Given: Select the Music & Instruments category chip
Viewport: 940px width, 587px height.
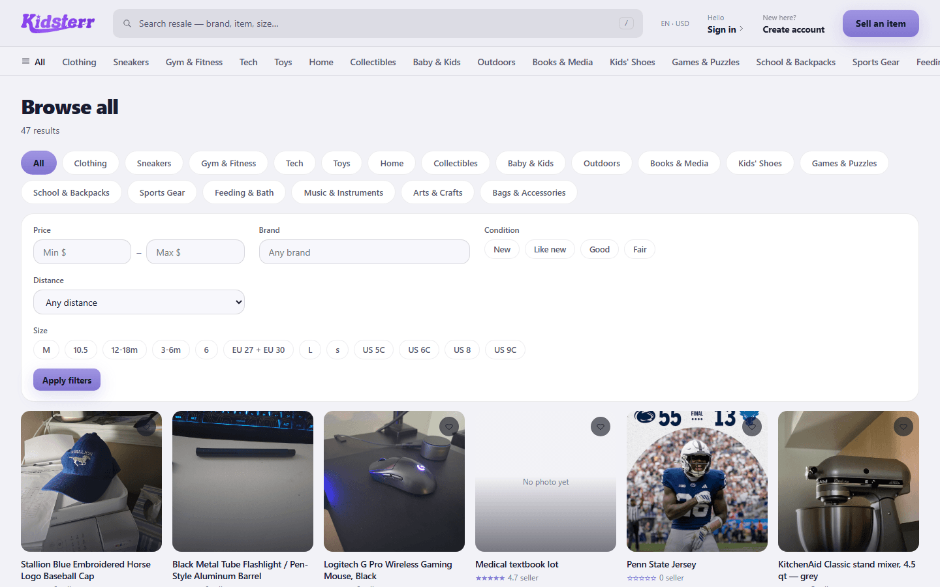Looking at the screenshot, I should point(343,192).
